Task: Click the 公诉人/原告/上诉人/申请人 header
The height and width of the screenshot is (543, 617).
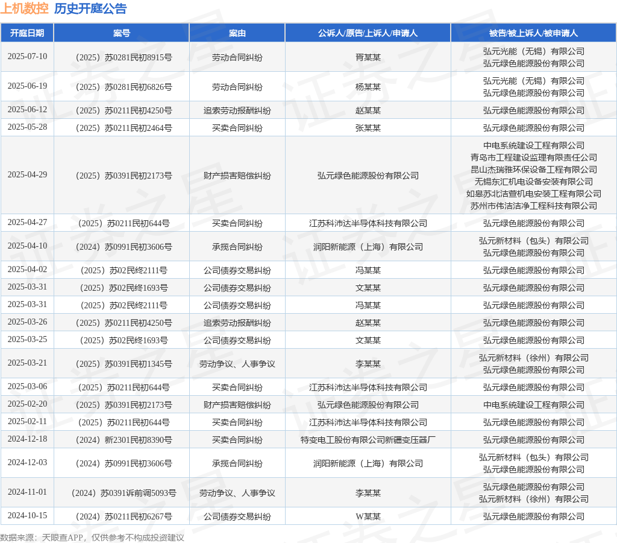Action: tap(368, 33)
